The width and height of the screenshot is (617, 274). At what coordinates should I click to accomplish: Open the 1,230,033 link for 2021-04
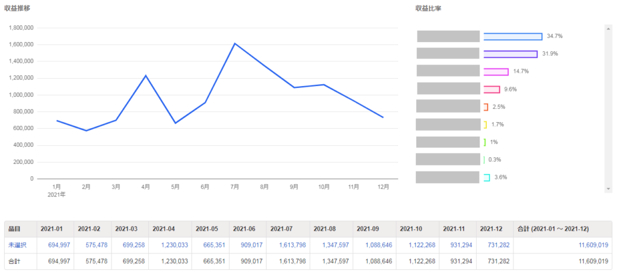click(x=174, y=245)
